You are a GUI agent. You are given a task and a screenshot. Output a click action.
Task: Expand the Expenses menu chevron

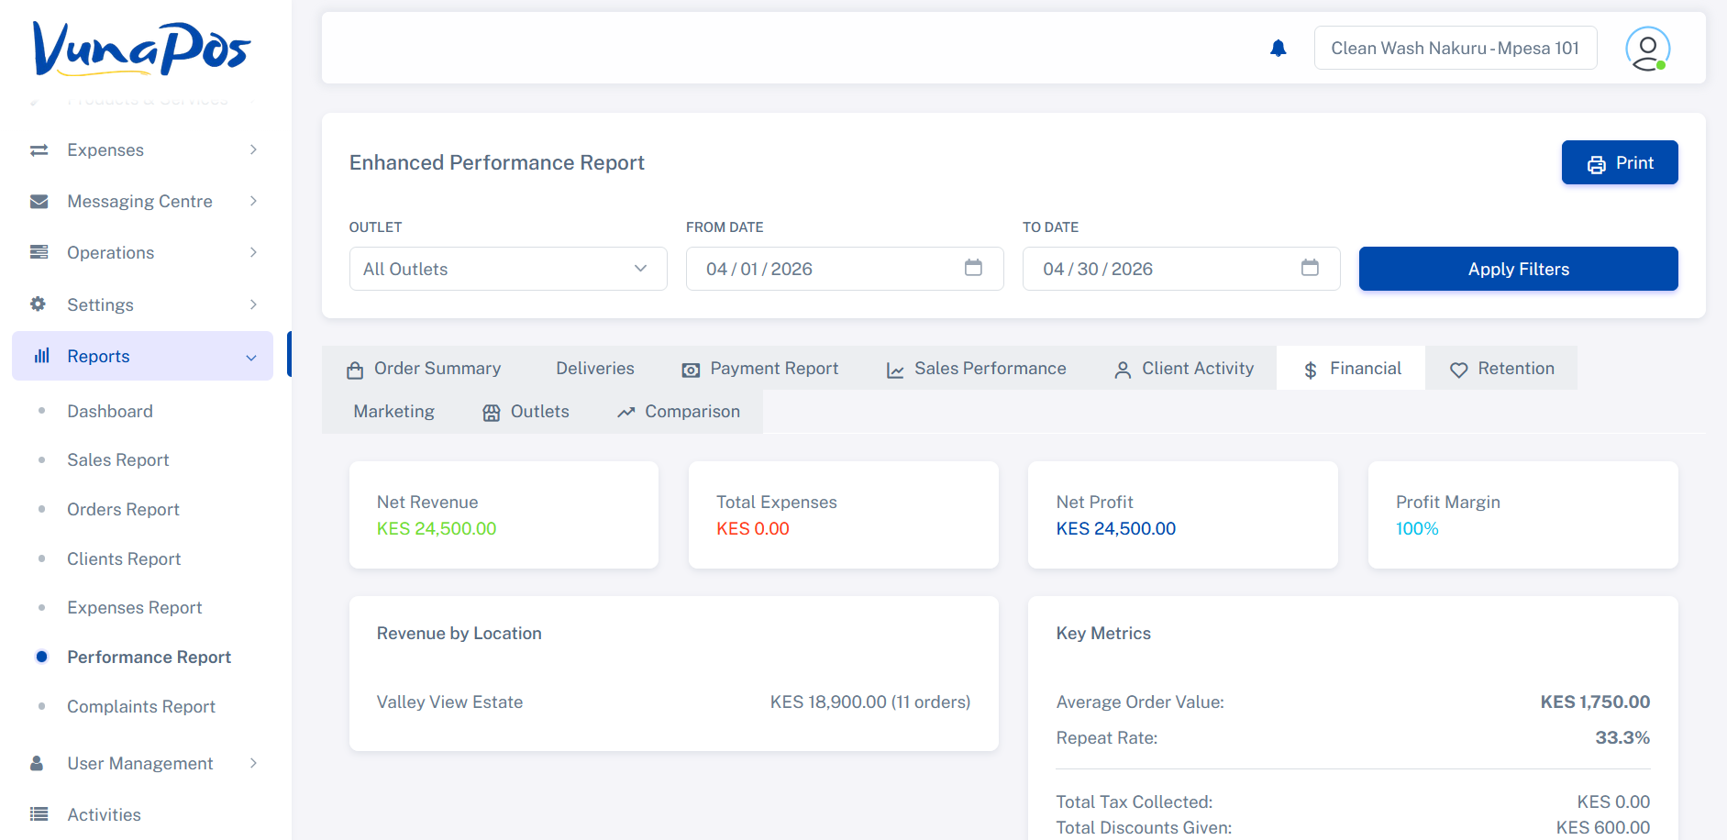tap(253, 149)
